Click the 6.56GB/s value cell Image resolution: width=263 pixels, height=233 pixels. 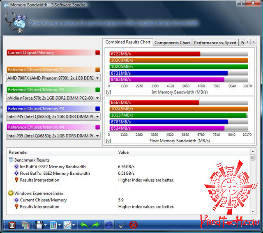(x=126, y=167)
